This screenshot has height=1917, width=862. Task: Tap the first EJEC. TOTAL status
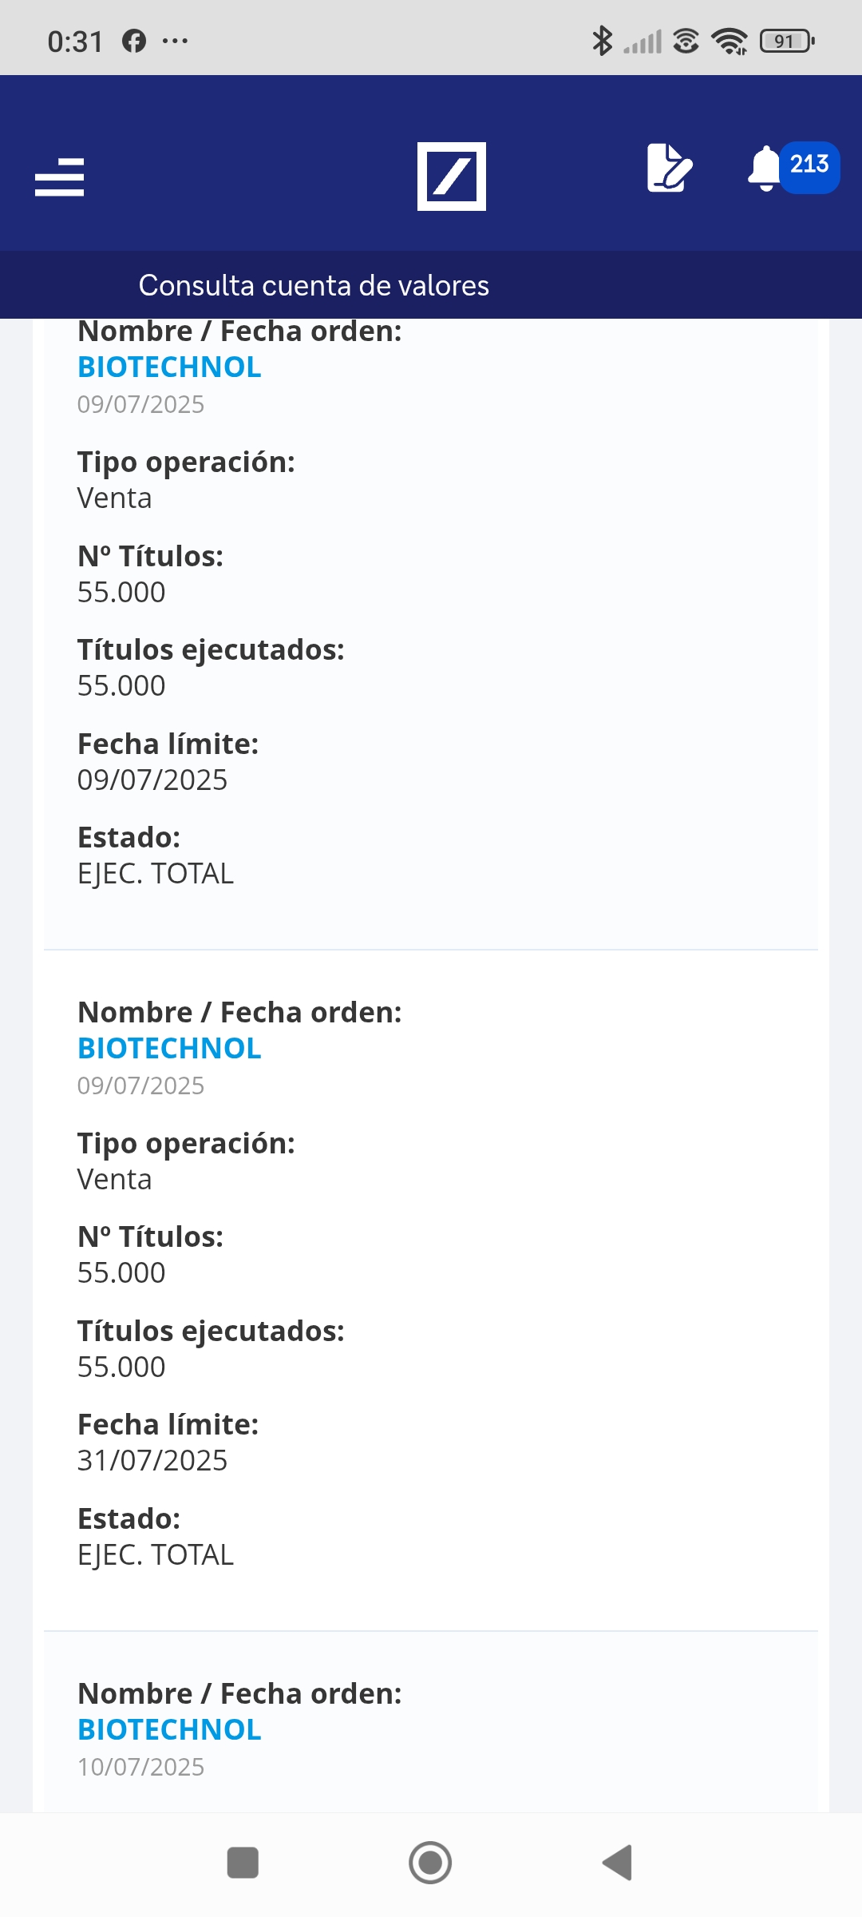coord(156,874)
